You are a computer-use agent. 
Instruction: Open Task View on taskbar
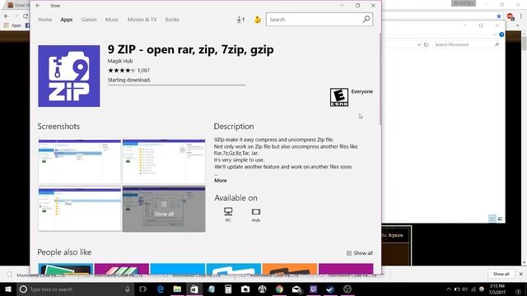(x=142, y=289)
